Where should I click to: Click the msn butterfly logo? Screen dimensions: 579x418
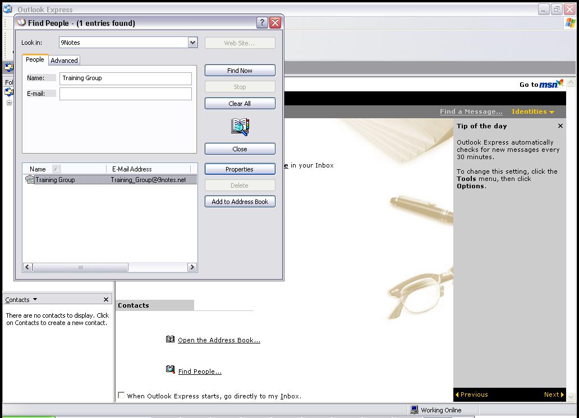pos(560,82)
